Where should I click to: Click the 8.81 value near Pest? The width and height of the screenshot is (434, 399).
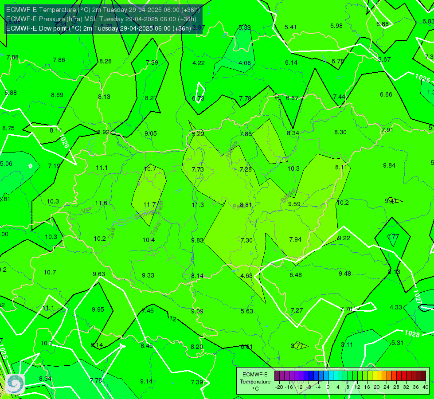(246, 205)
